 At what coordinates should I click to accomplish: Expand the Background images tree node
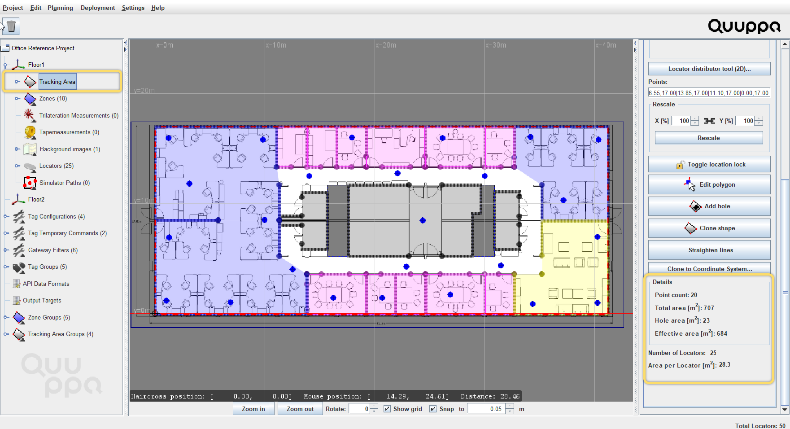17,149
